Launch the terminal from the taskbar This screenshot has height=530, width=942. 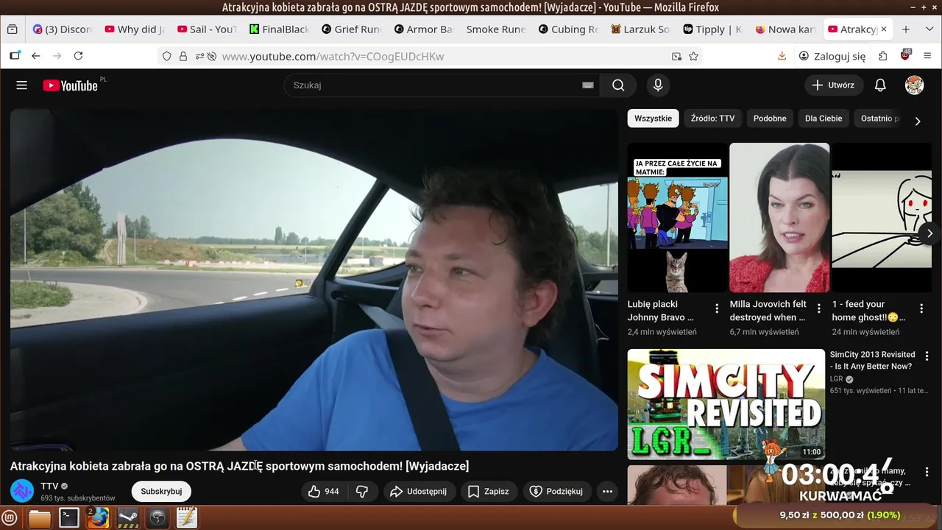click(x=69, y=517)
